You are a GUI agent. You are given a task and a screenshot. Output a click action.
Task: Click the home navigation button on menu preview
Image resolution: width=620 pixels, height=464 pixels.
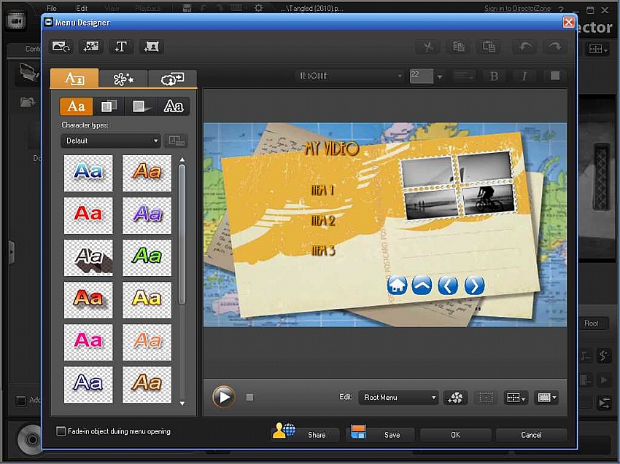tap(398, 285)
